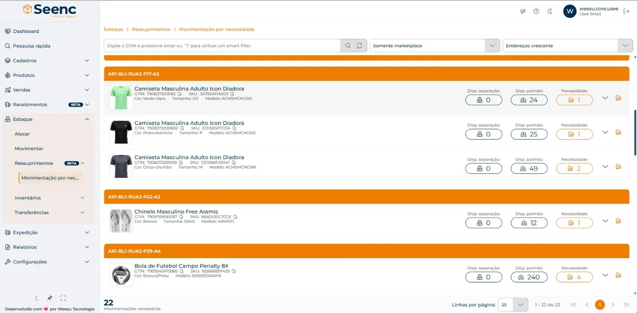Expand the Cadastros sidebar menu

click(47, 60)
